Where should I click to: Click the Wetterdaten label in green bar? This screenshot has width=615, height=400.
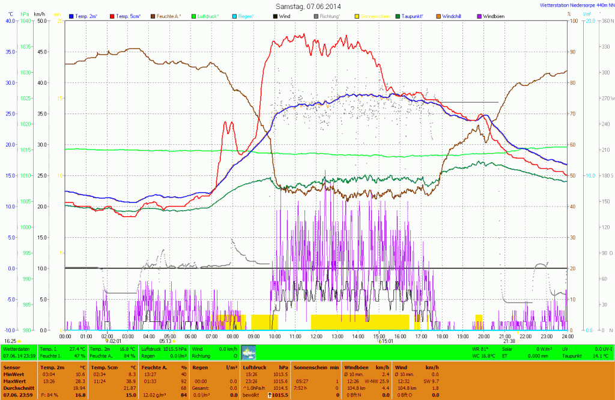pos(16,348)
